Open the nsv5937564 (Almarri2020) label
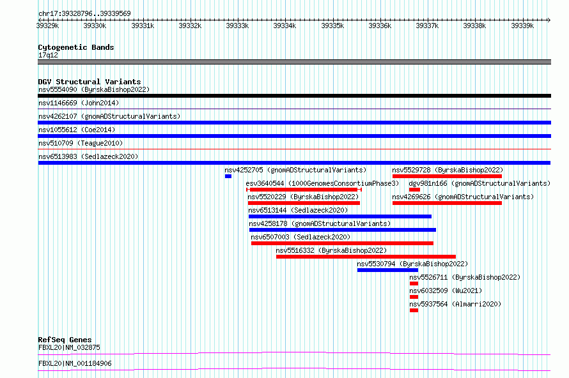 pos(455,304)
